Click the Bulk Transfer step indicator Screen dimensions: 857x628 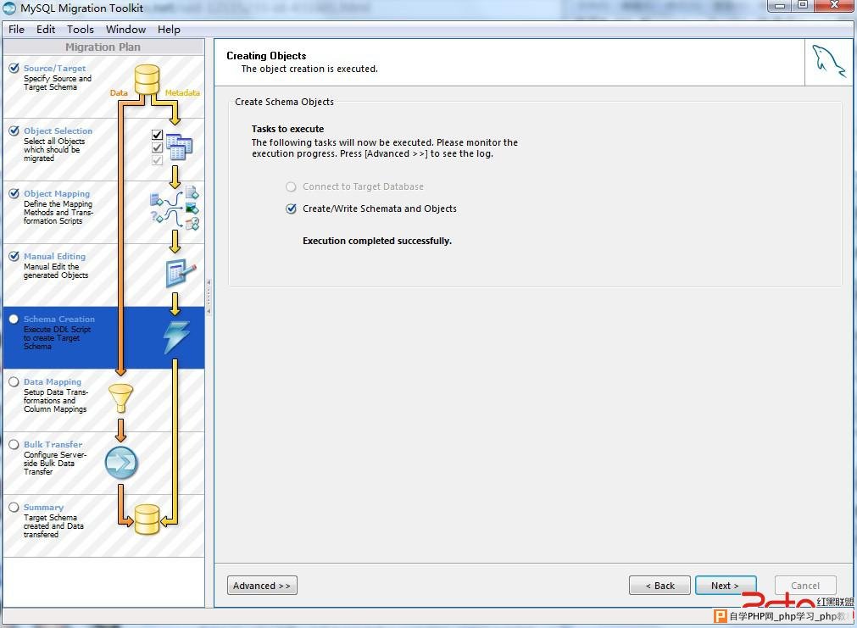pos(14,444)
